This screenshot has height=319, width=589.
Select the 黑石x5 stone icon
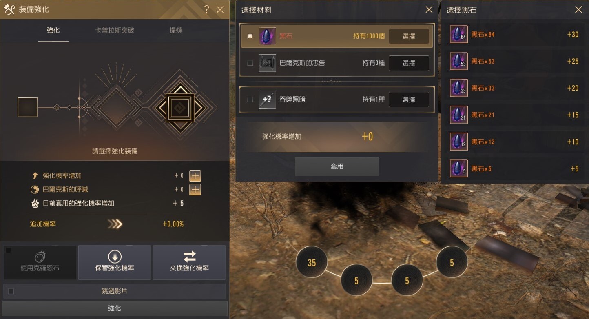tap(458, 168)
